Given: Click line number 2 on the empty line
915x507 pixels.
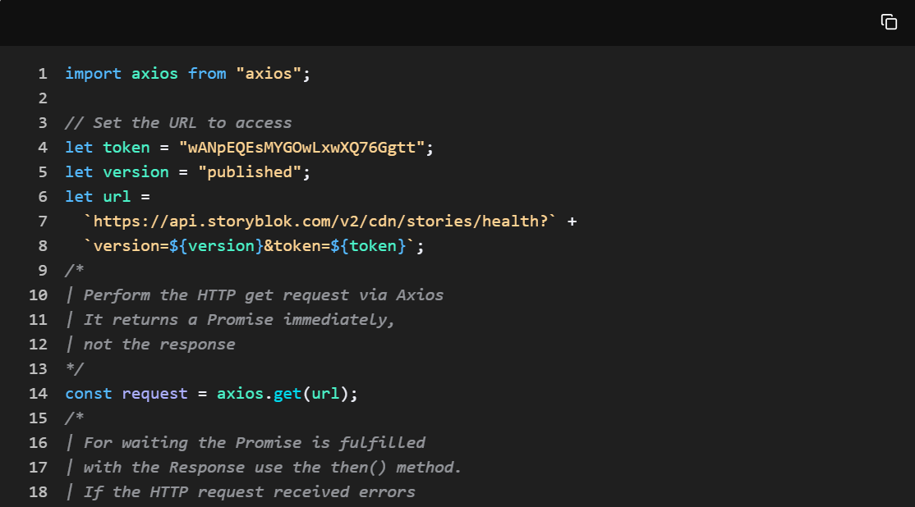Looking at the screenshot, I should (x=43, y=98).
